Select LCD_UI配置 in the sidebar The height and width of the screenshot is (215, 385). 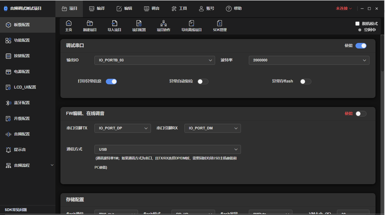coord(28,87)
